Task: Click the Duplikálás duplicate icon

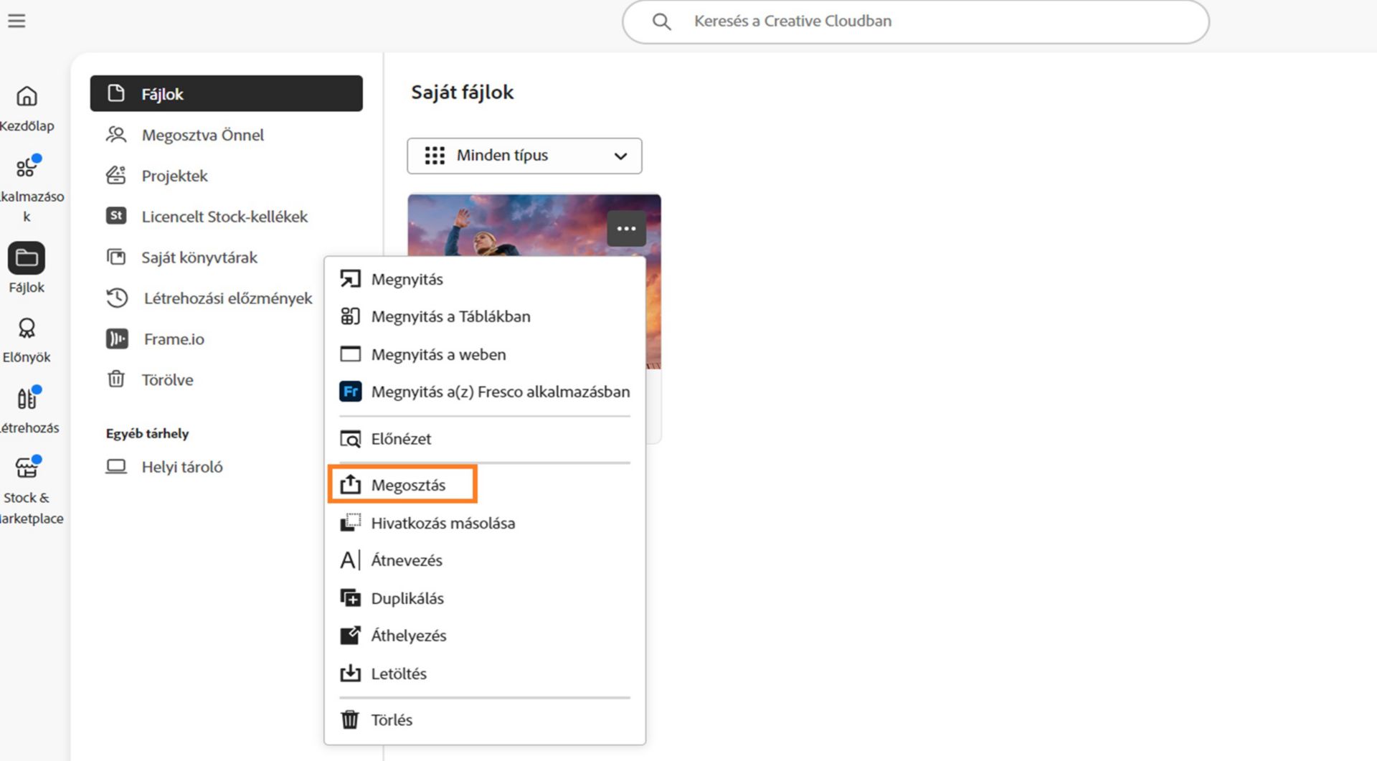Action: click(x=350, y=597)
